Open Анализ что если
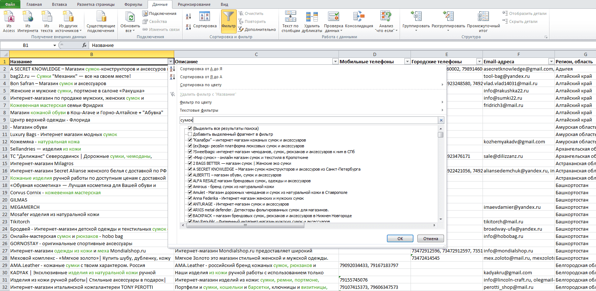This screenshot has height=291, width=596. pyautogui.click(x=386, y=22)
